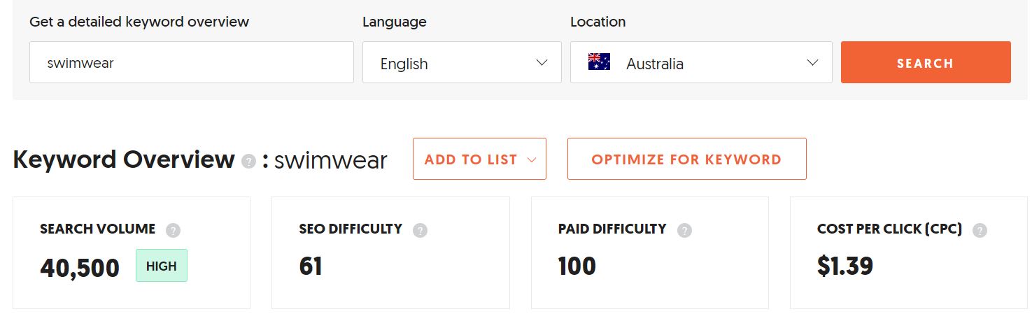
Task: Select the Optimize for Keyword button
Action: point(686,159)
